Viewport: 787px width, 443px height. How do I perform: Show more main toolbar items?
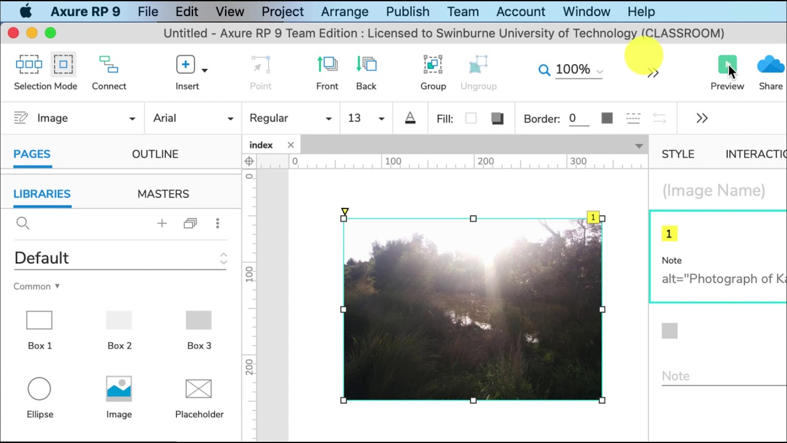pyautogui.click(x=653, y=73)
